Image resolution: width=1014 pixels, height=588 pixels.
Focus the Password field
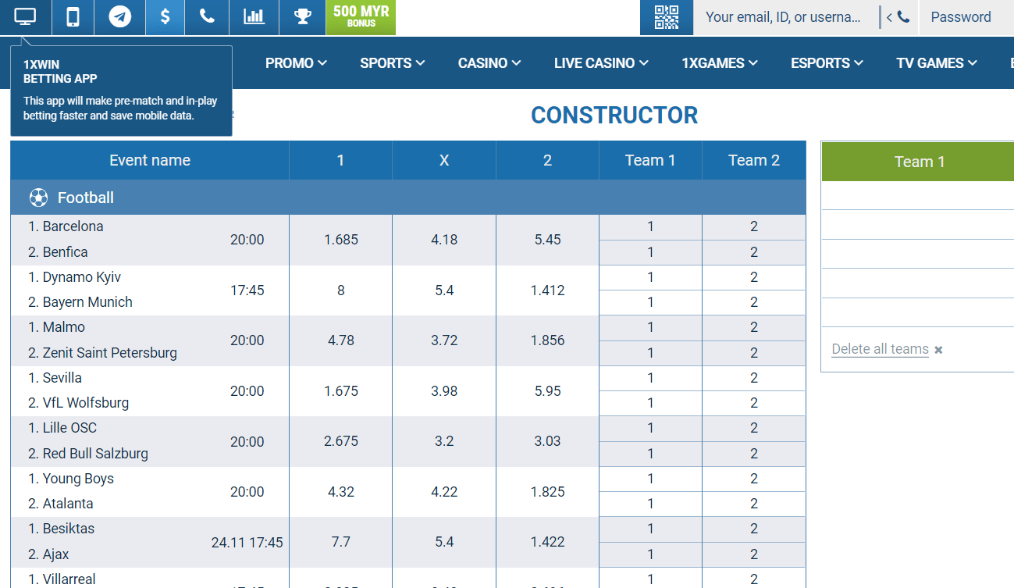[x=966, y=17]
